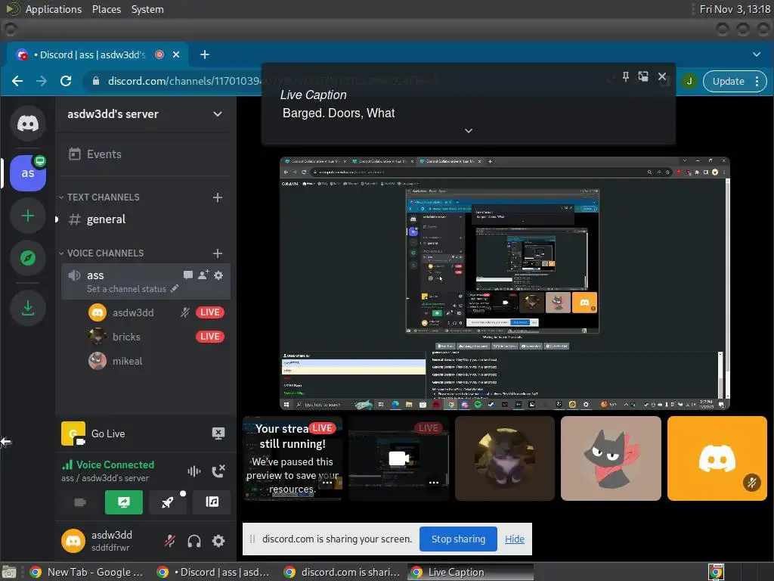Viewport: 774px width, 581px height.
Task: Open asdw3dd user profile panel
Action: (106, 541)
